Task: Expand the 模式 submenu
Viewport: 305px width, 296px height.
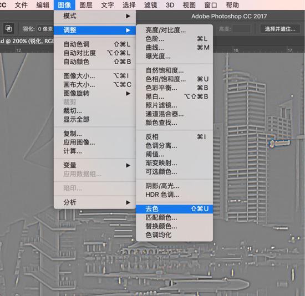Action: (x=95, y=16)
